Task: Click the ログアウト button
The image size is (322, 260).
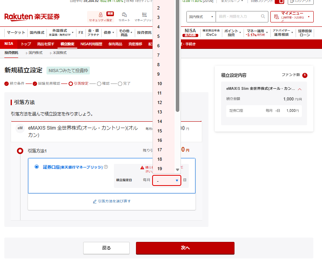Action: pyautogui.click(x=301, y=2)
